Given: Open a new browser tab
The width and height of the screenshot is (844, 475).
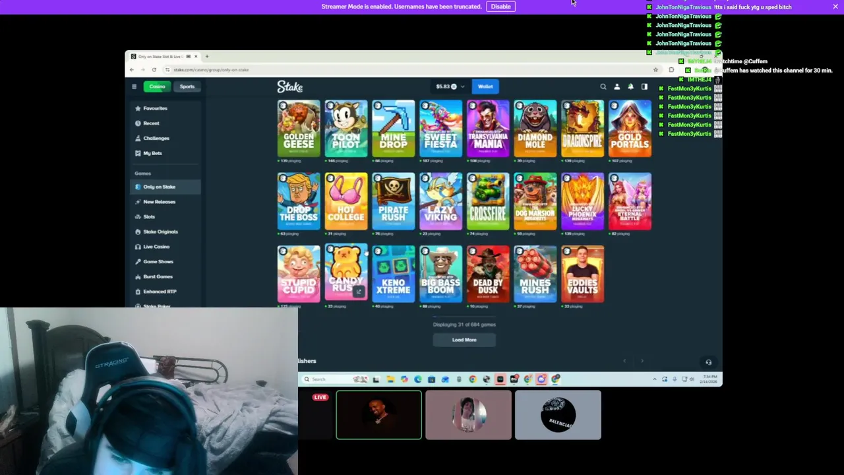Looking at the screenshot, I should click(x=207, y=57).
